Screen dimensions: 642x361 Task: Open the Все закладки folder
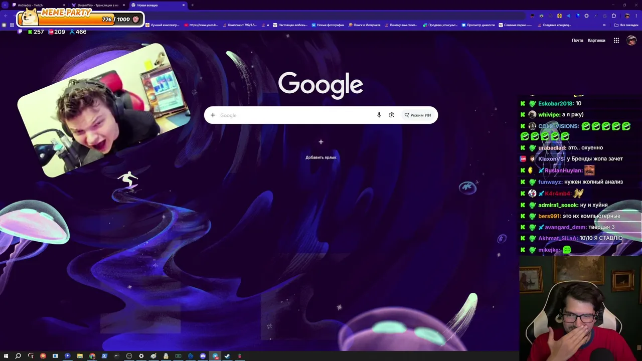(626, 25)
